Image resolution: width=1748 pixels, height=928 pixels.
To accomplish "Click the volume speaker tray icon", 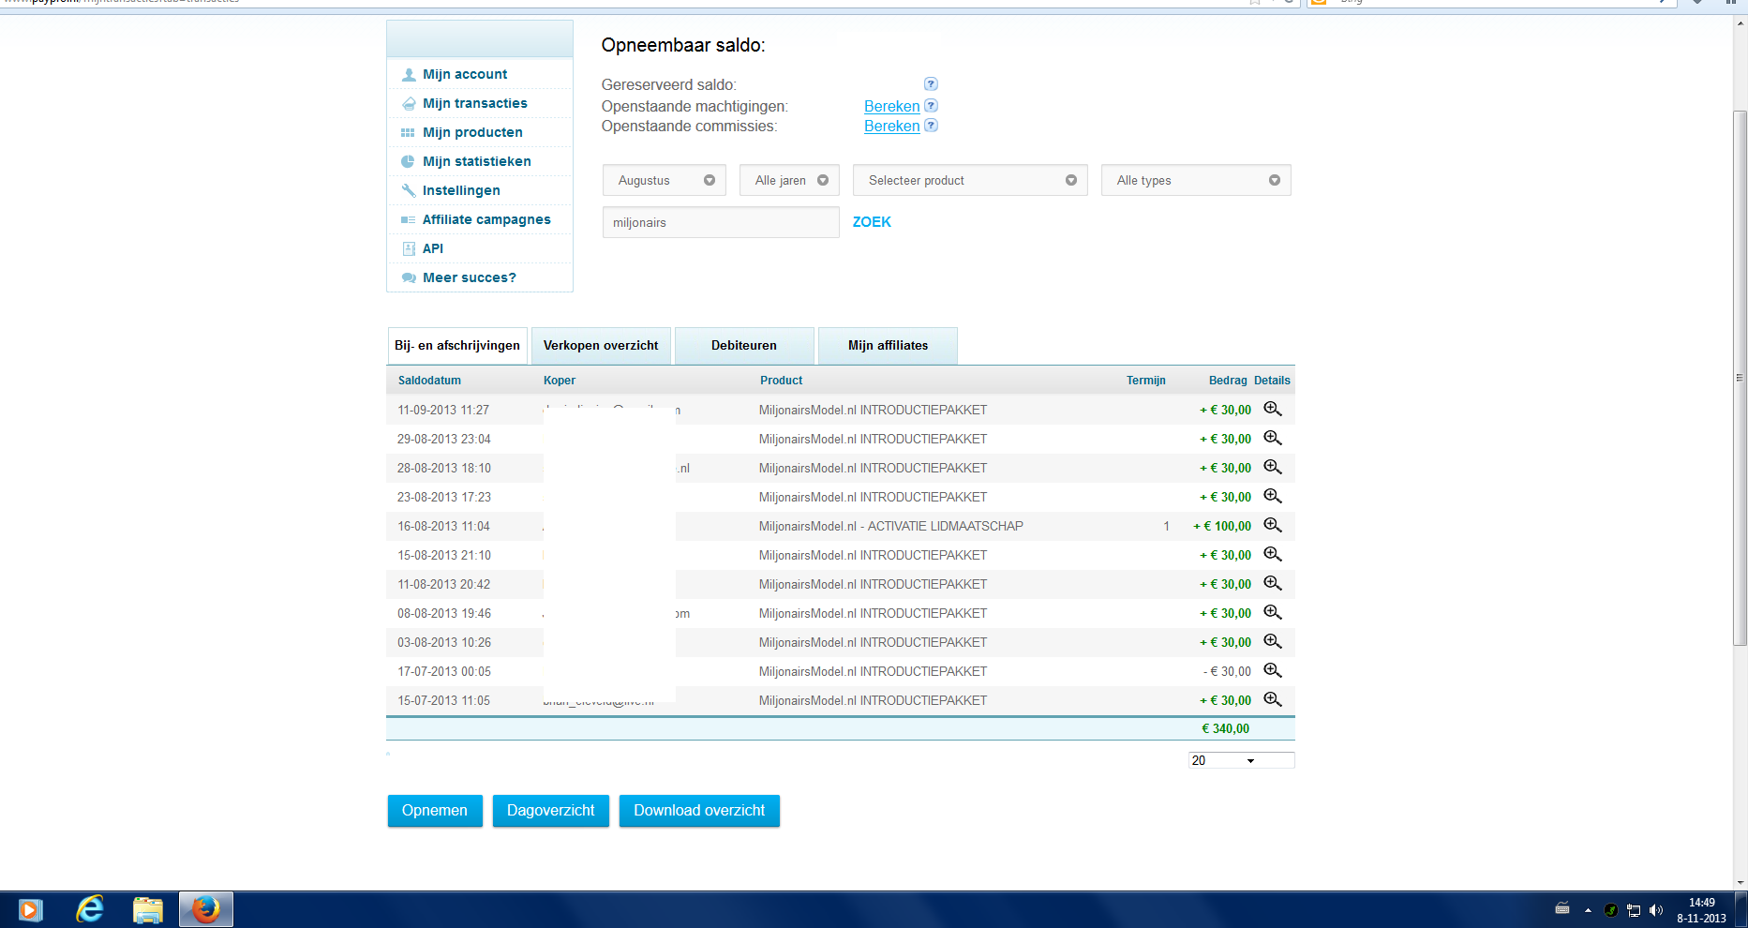I will [1656, 910].
